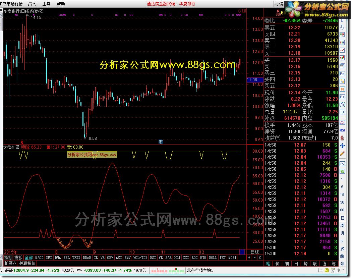Select the BOLL indicator tab
Screen dimensions: 352x279
213,258
